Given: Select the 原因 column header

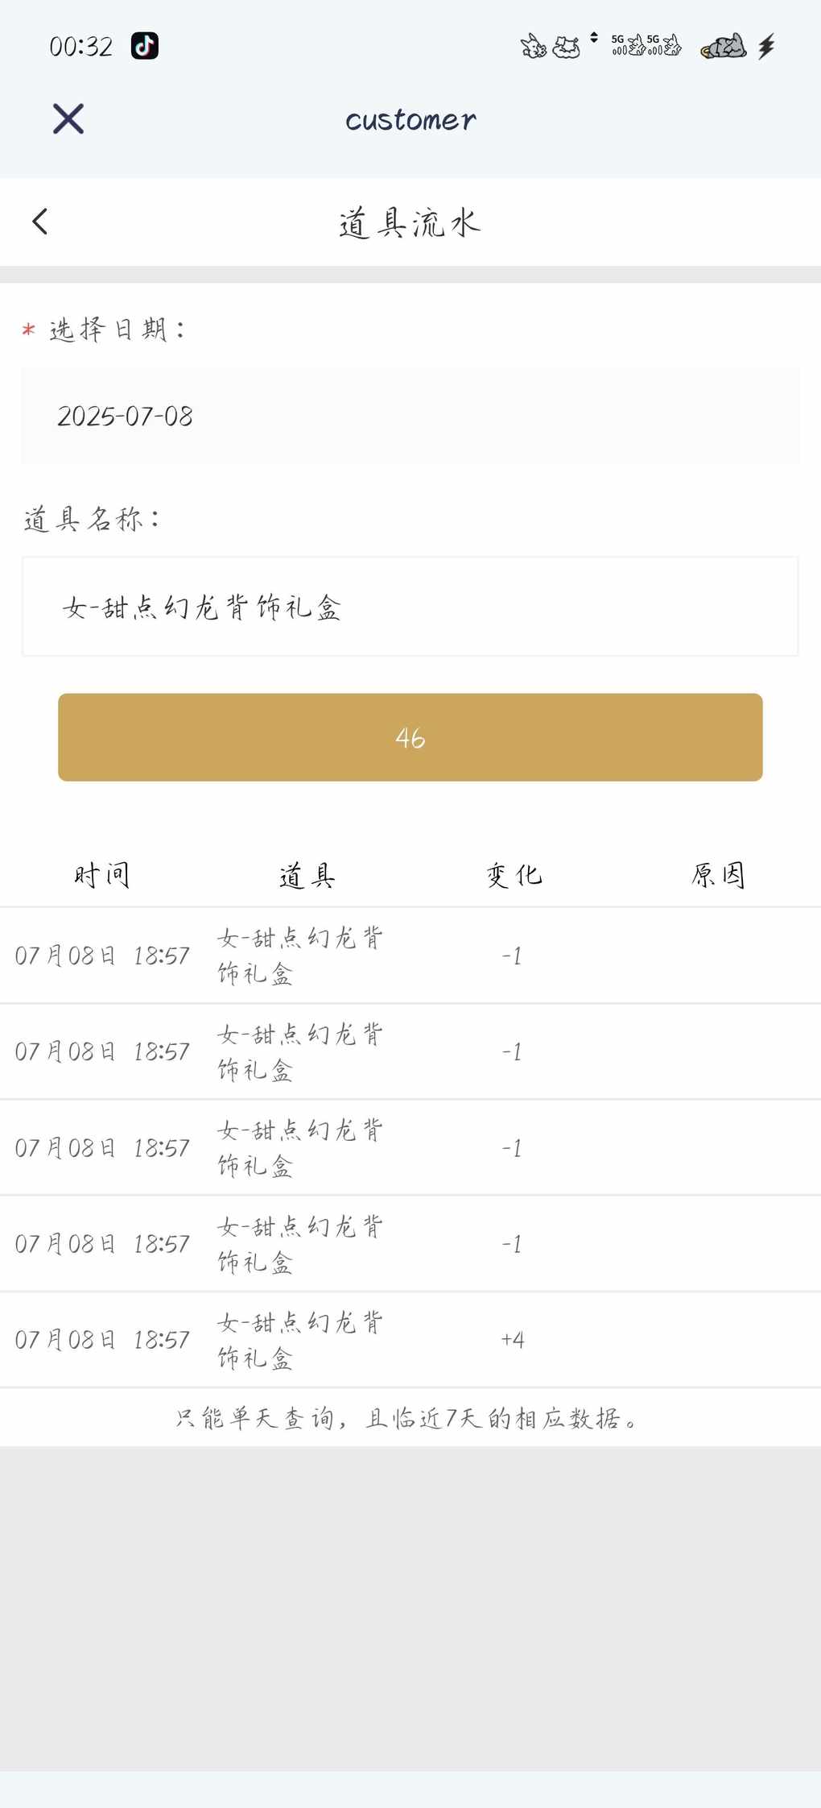Looking at the screenshot, I should point(719,875).
